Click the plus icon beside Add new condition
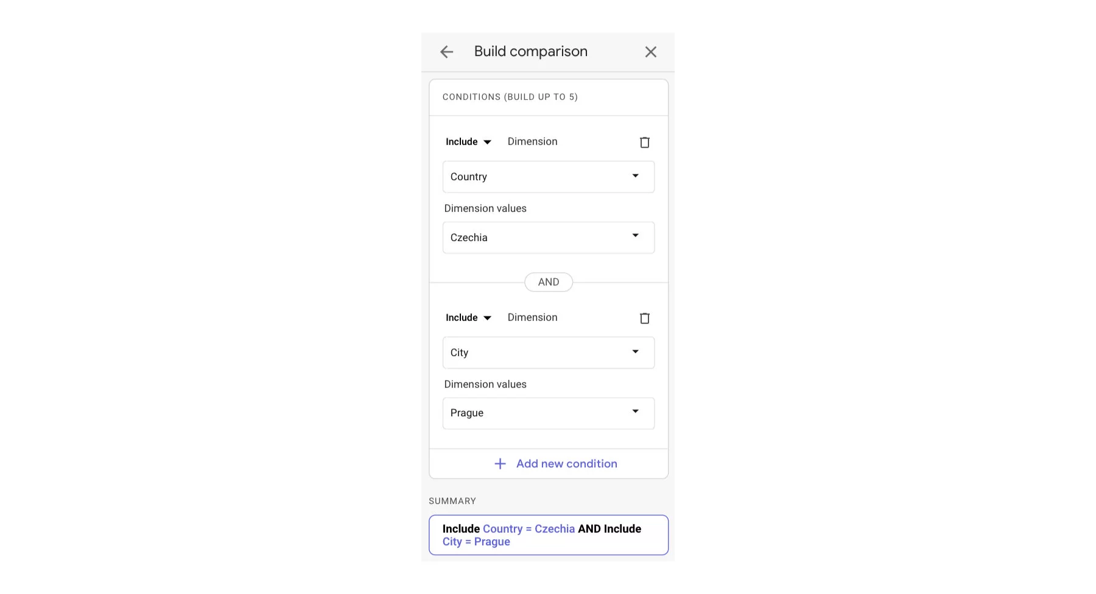1096x594 pixels. pyautogui.click(x=500, y=464)
